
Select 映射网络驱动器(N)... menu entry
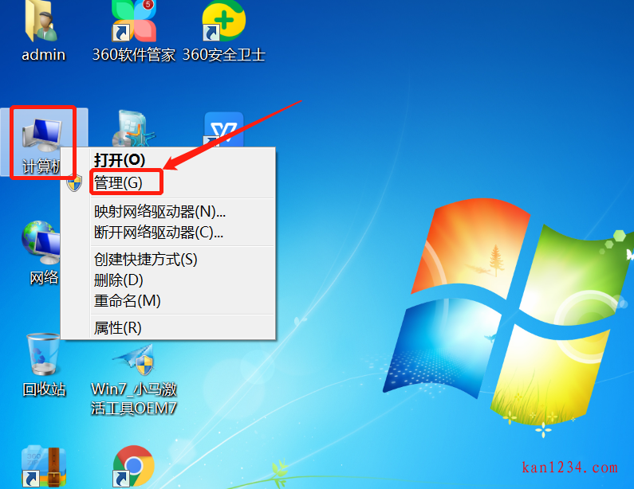(x=159, y=212)
